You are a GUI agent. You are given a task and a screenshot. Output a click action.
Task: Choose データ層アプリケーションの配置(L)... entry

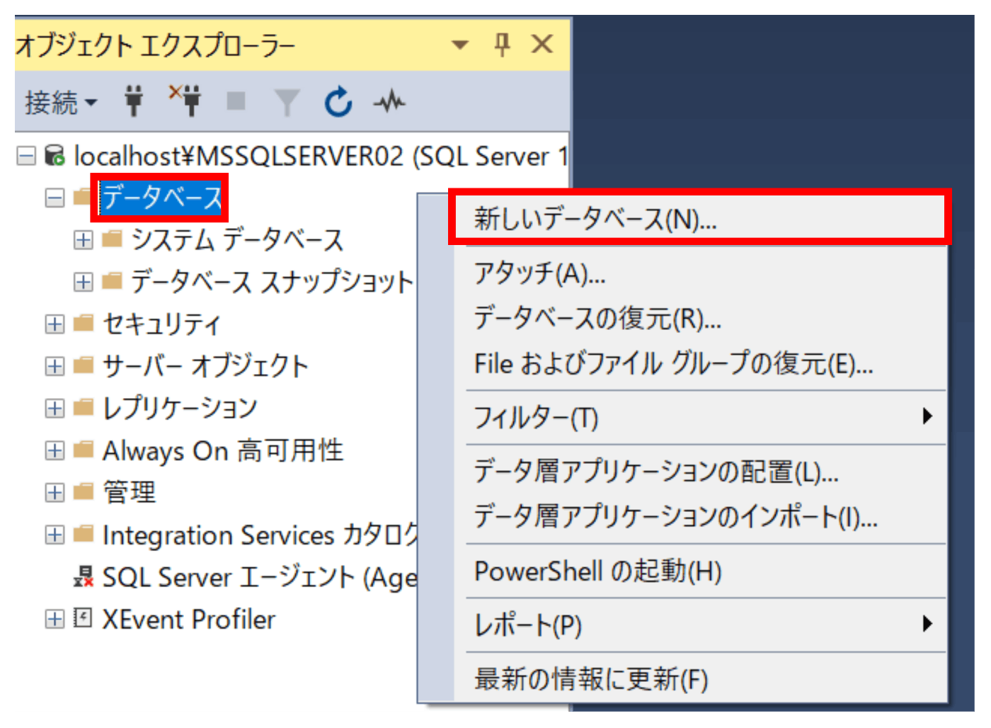pyautogui.click(x=700, y=472)
